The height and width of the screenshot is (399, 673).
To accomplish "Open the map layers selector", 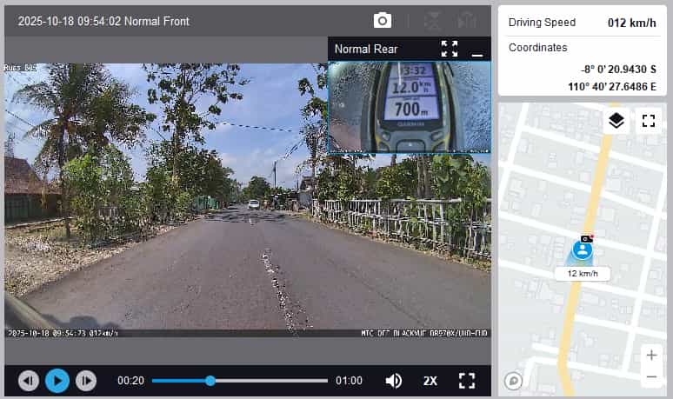I will tap(616, 121).
